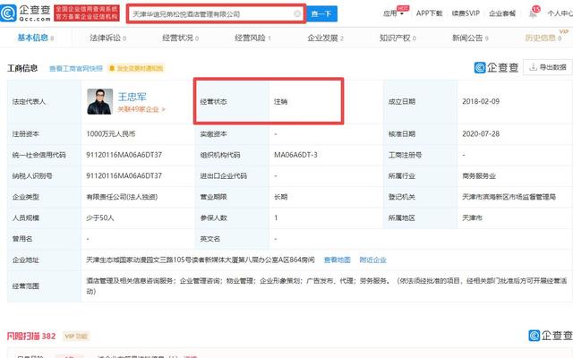Select the 少于50人 staff size value
Viewport: 573px width, 358px height.
pos(99,217)
